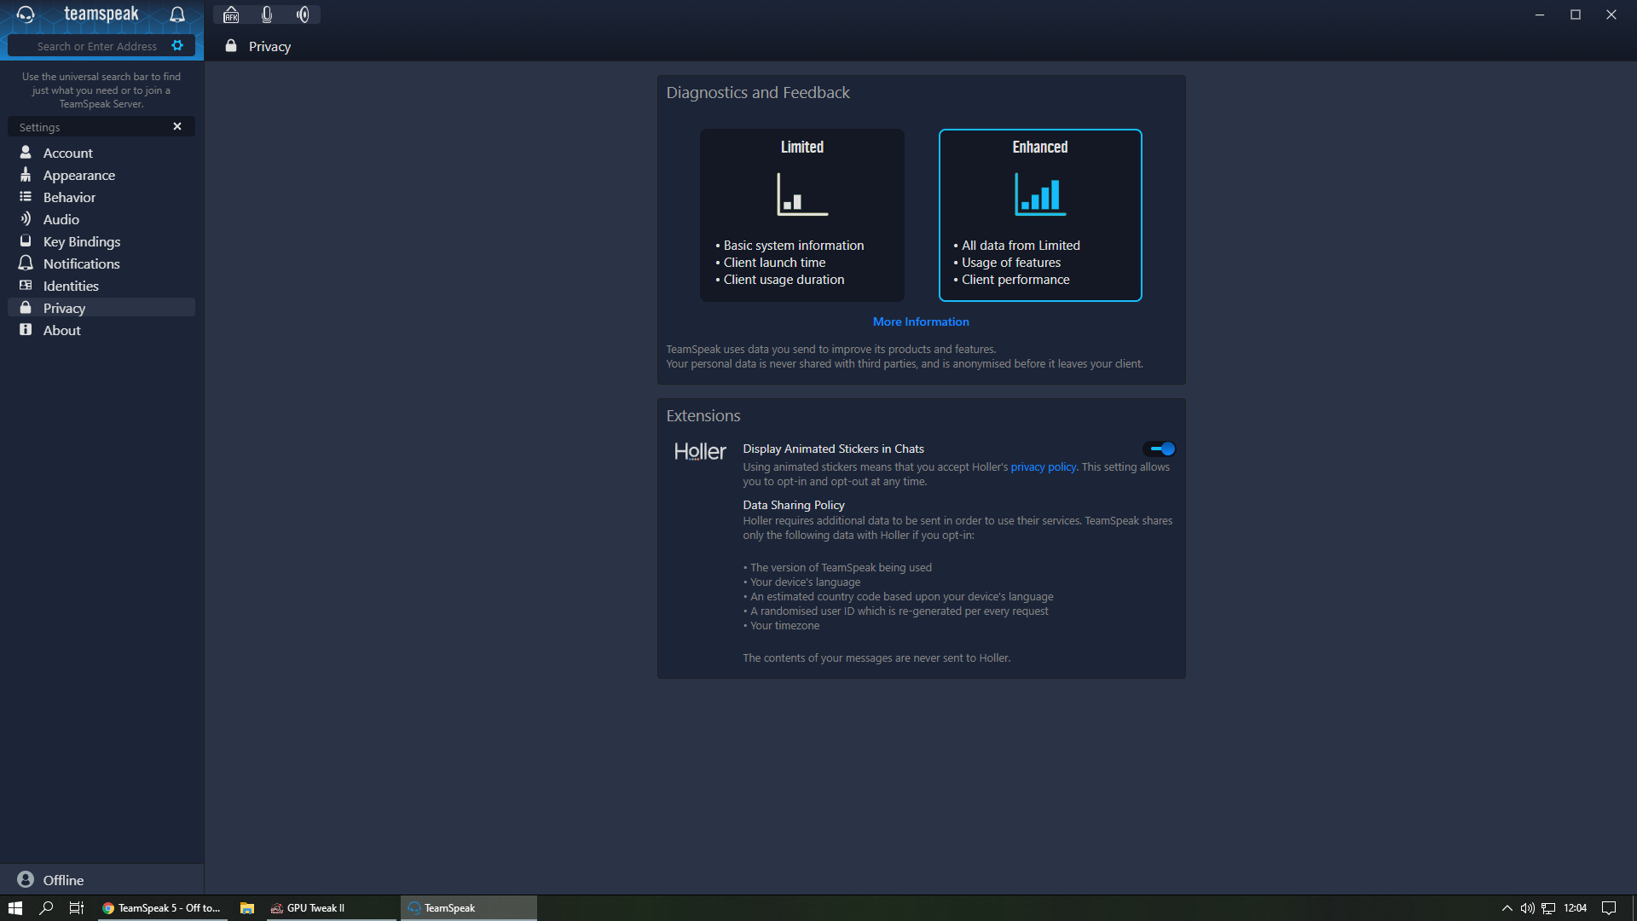Mute the microphone icon in top toolbar
This screenshot has width=1637, height=921.
(x=267, y=14)
